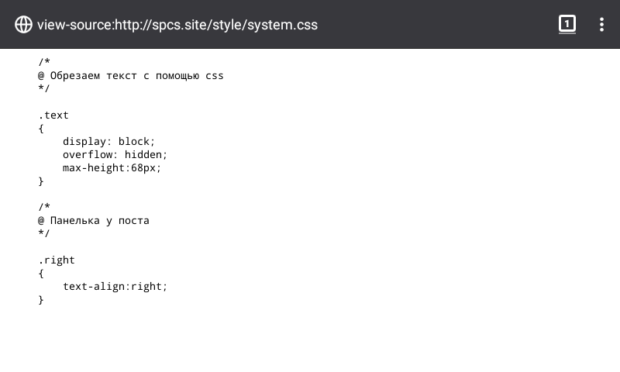This screenshot has height=372, width=620.
Task: Click the '/*' above the Панелька comment
Action: coord(44,207)
